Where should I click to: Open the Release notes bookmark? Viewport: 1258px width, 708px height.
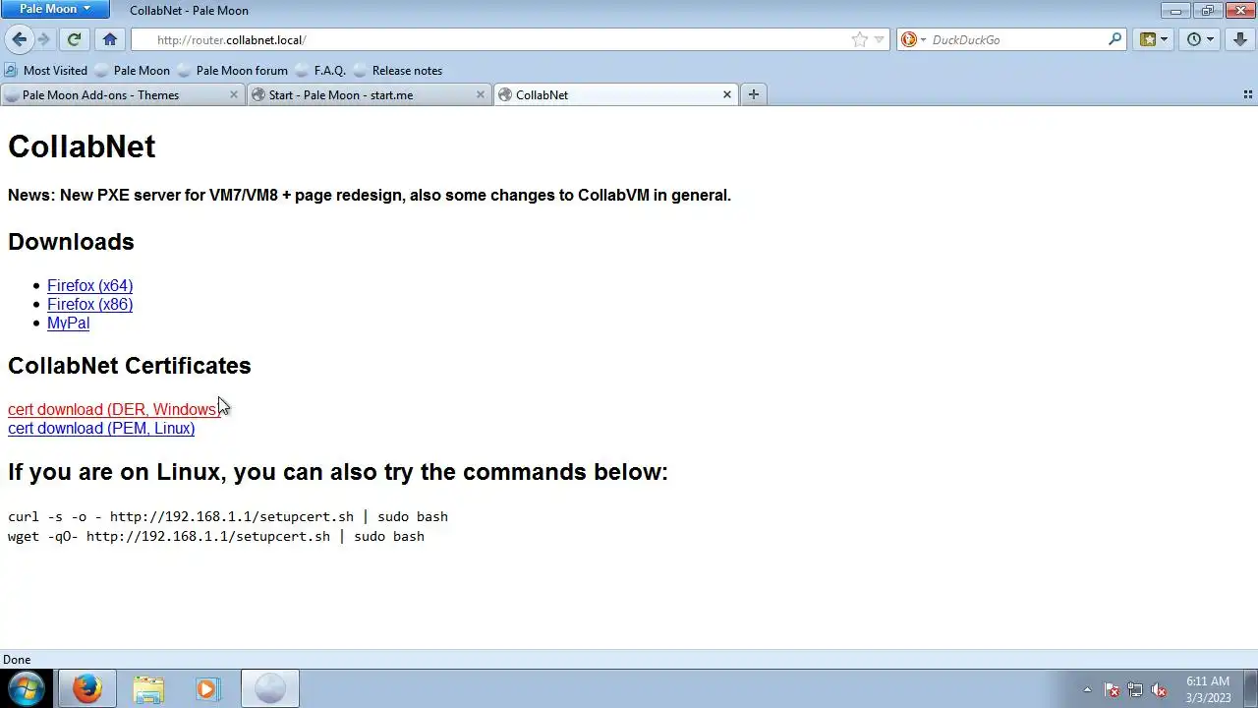click(398, 71)
